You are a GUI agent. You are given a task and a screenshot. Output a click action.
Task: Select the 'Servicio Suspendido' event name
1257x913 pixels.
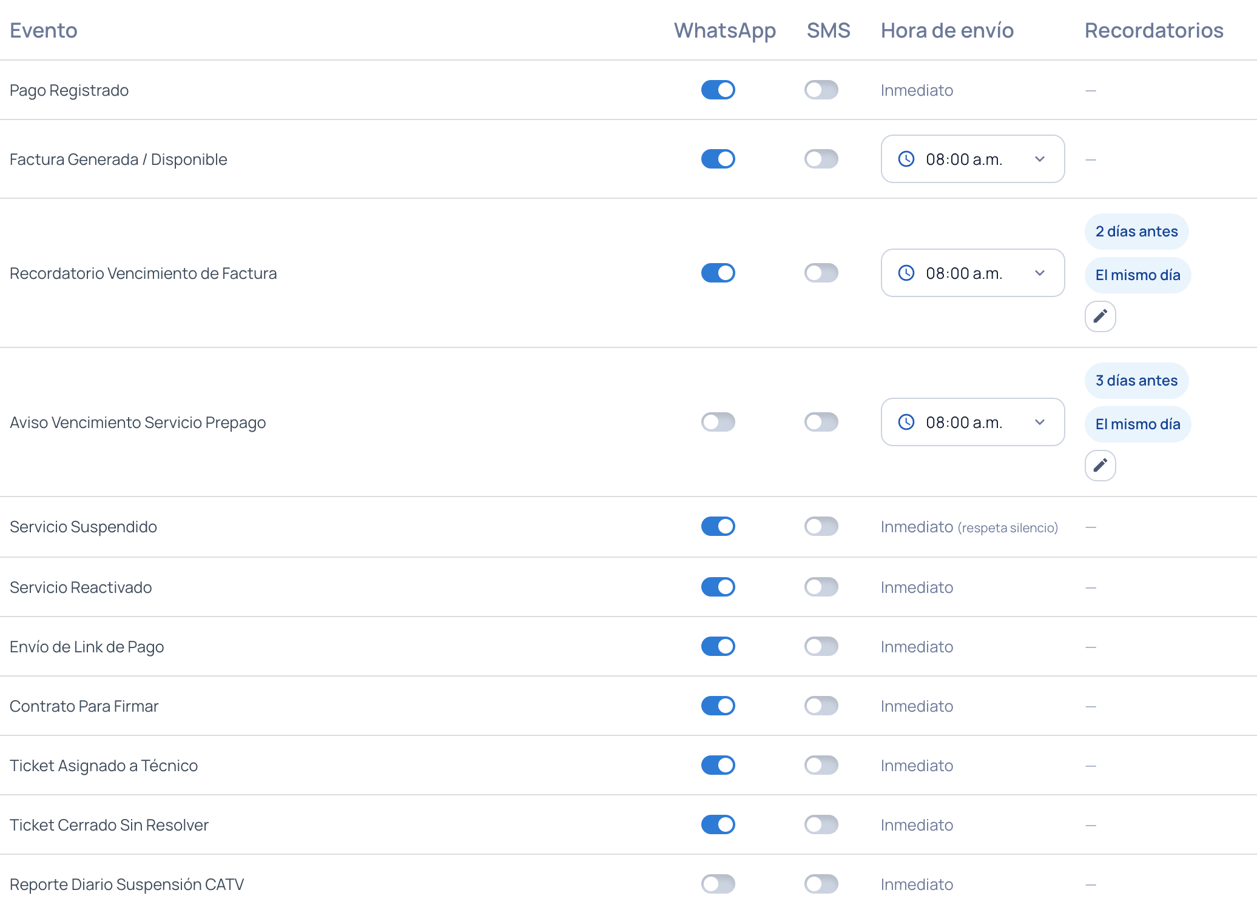83,527
